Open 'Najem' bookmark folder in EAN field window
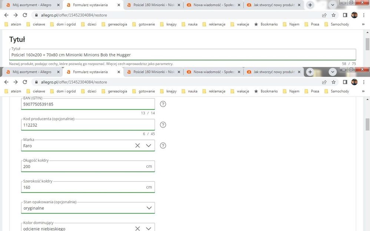Image resolution: width=370 pixels, height=231 pixels. tap(291, 91)
